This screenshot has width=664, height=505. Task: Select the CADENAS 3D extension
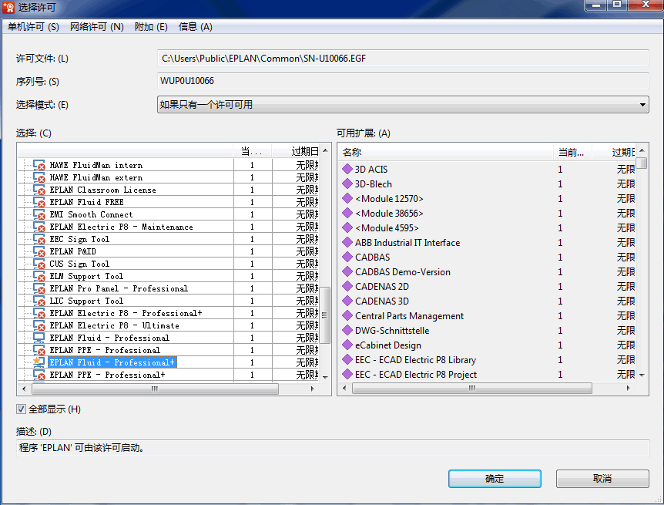click(382, 301)
